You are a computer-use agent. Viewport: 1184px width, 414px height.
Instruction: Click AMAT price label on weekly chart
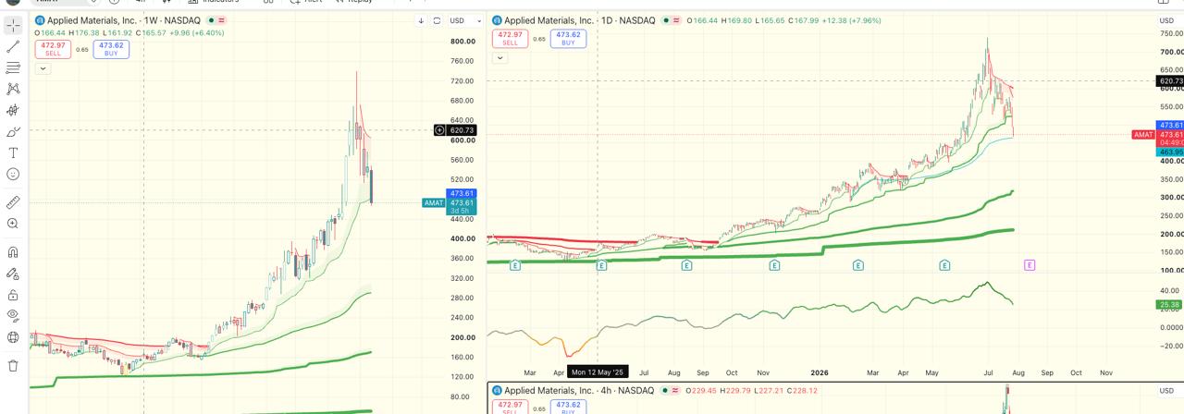(434, 202)
